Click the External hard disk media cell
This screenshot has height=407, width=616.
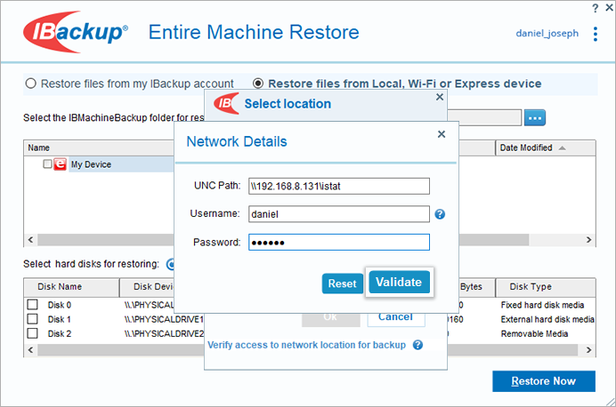[x=547, y=320]
